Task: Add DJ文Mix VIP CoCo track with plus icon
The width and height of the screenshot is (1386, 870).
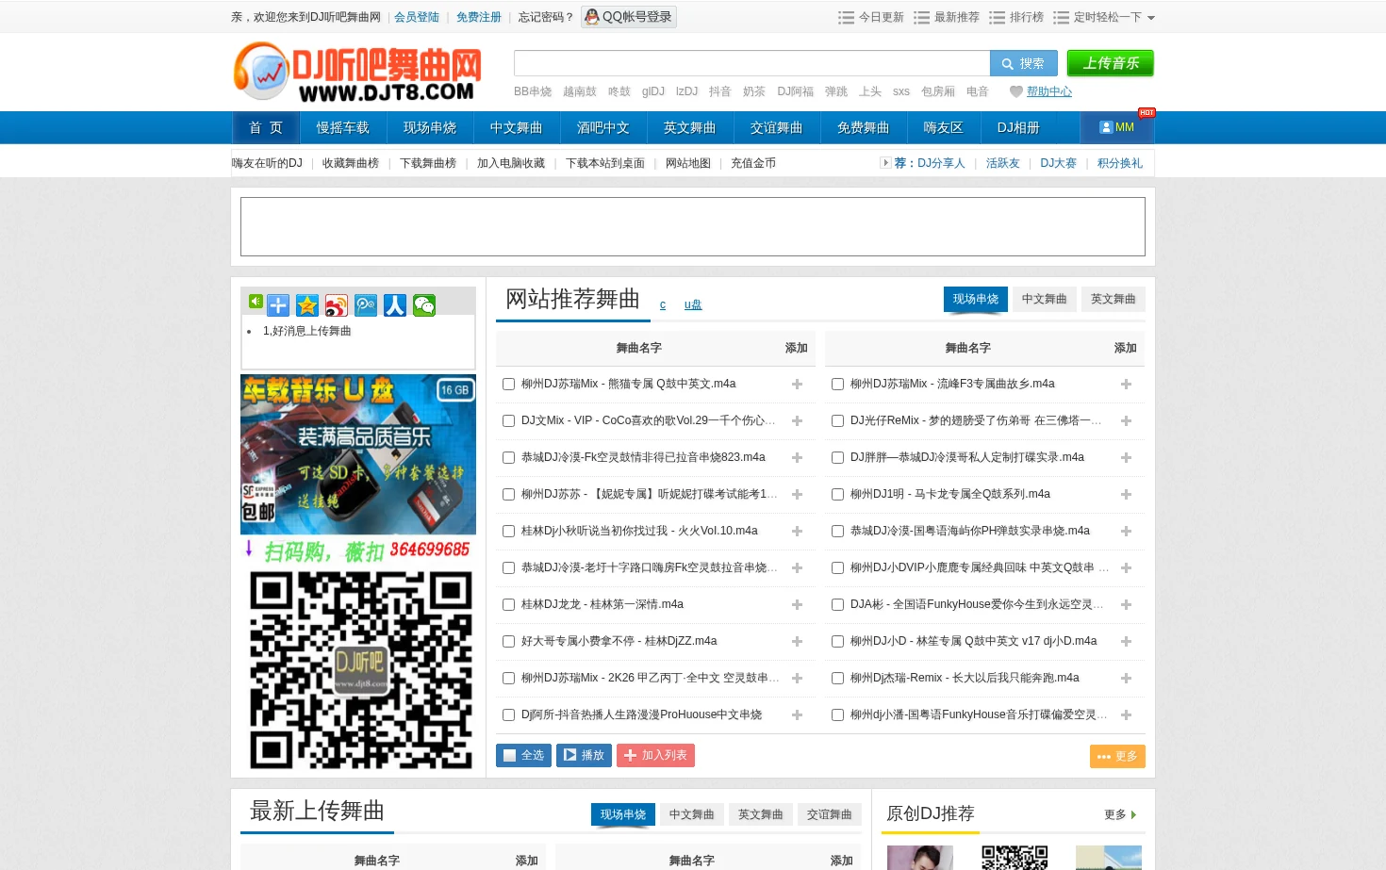Action: pyautogui.click(x=797, y=421)
